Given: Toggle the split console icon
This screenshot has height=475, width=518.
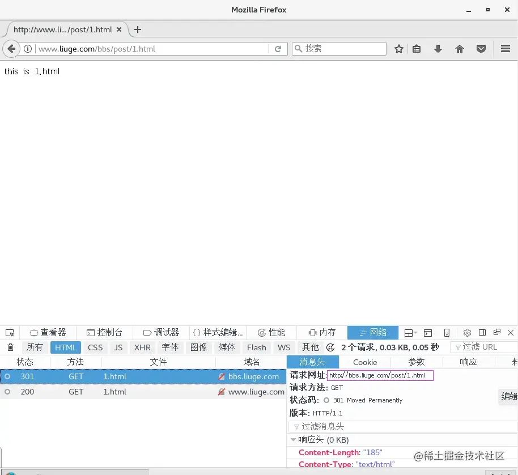Looking at the screenshot, I should (428, 333).
